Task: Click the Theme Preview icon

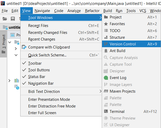Action: click(x=106, y=118)
